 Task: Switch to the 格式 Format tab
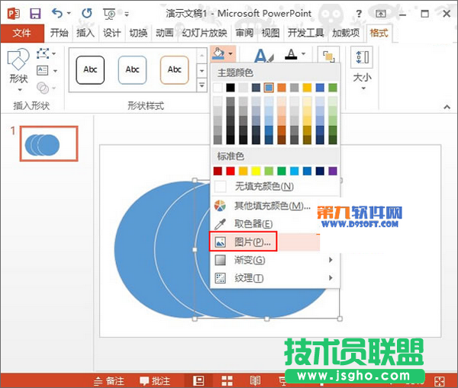[379, 33]
